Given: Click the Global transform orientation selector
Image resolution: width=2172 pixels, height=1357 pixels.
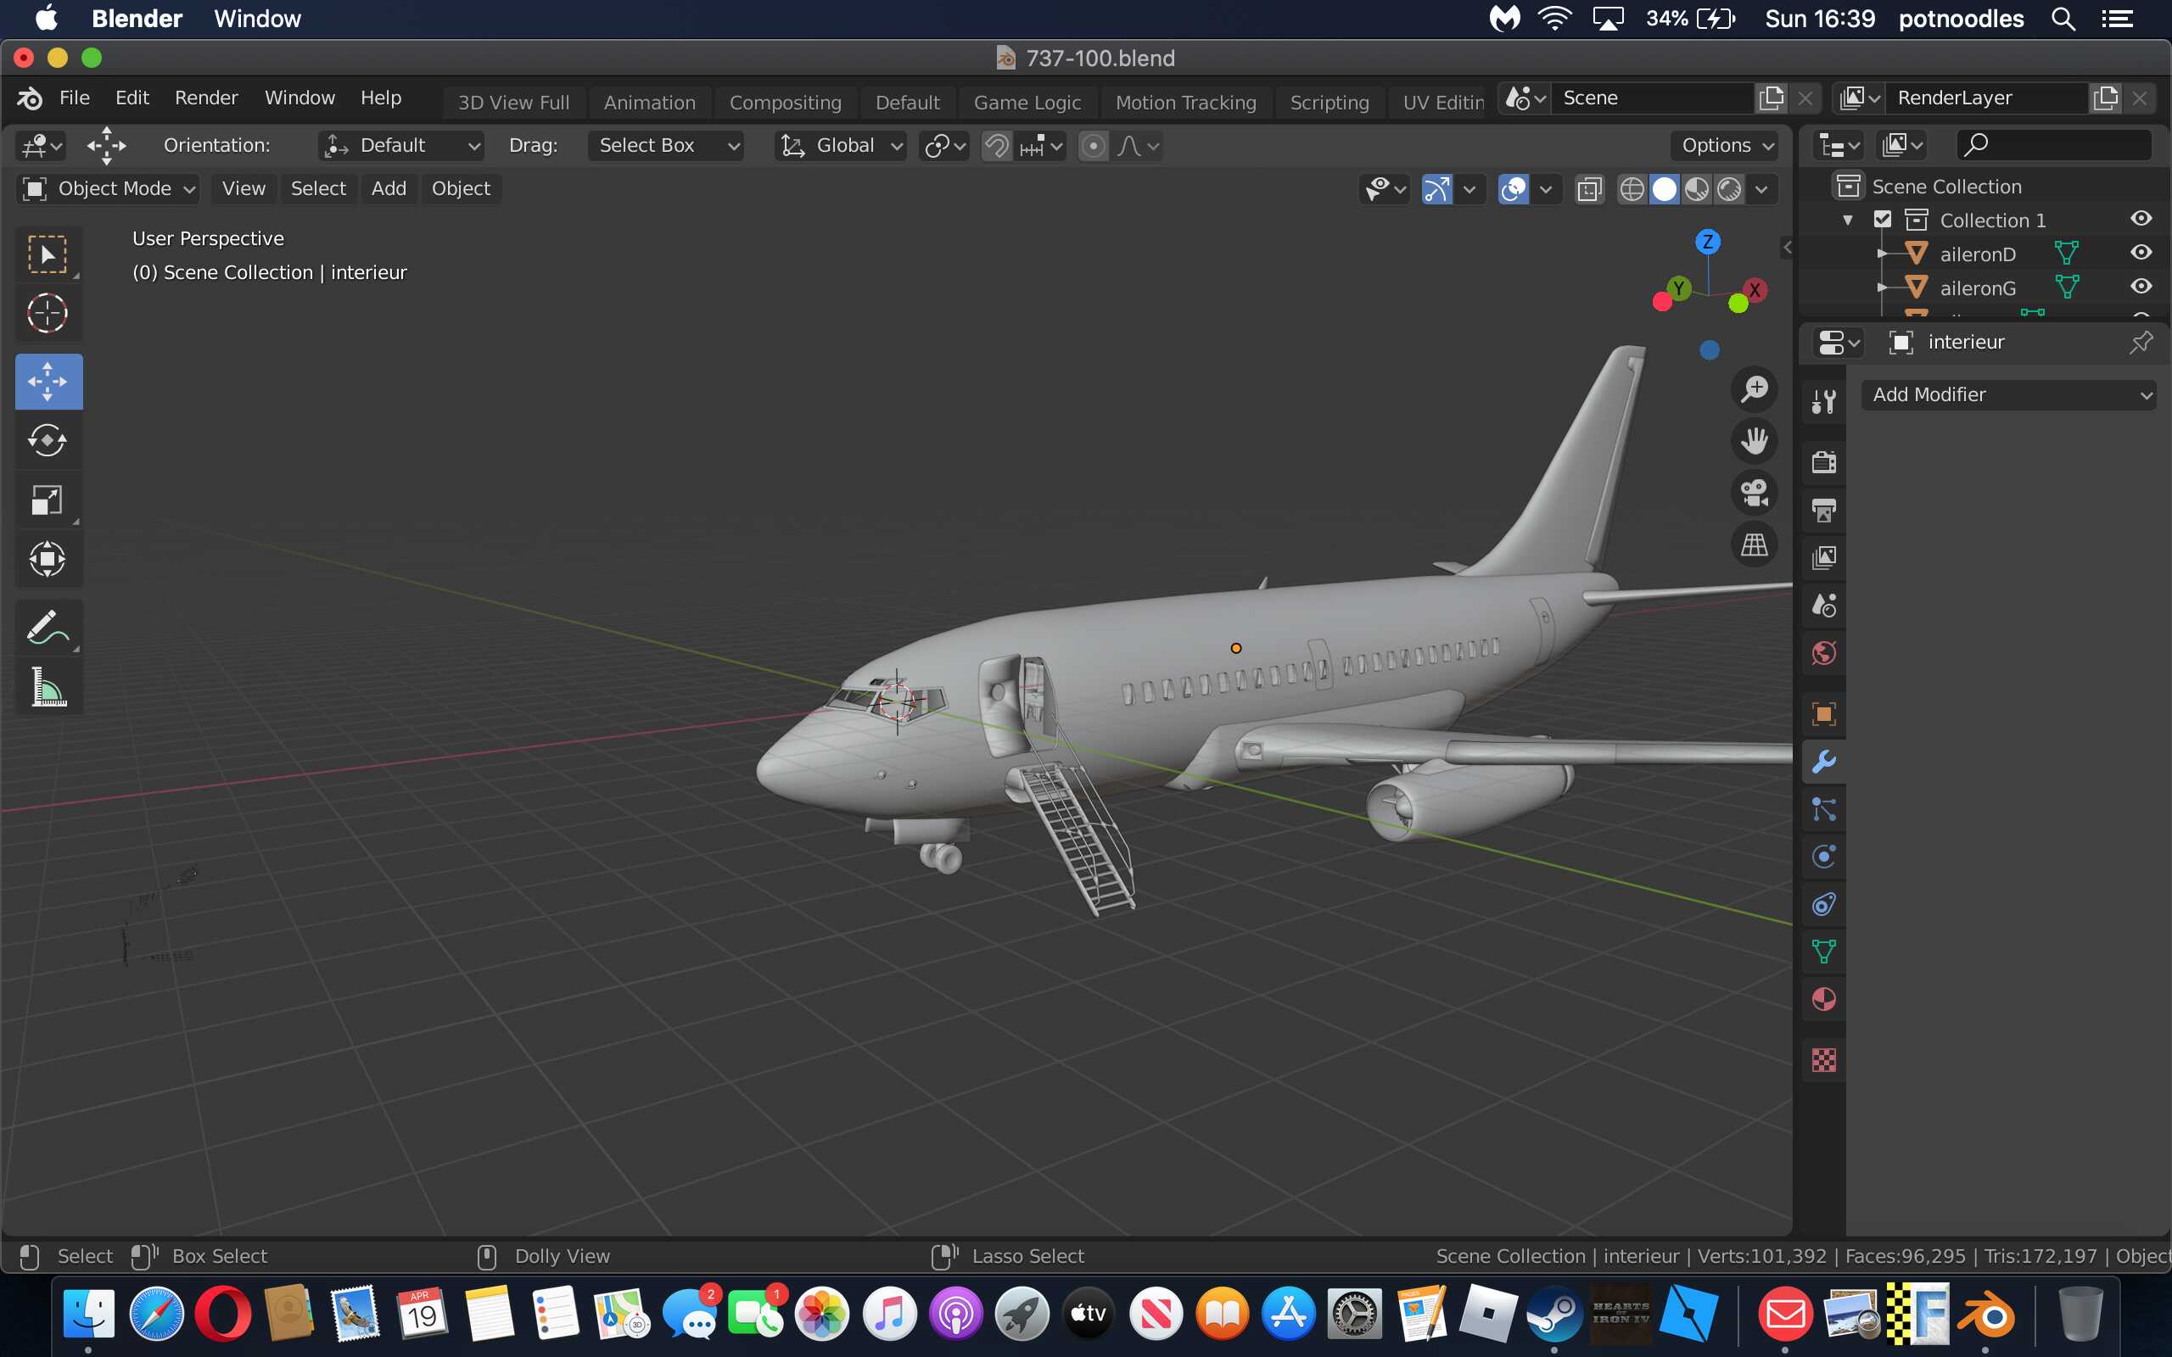Looking at the screenshot, I should click(x=838, y=144).
